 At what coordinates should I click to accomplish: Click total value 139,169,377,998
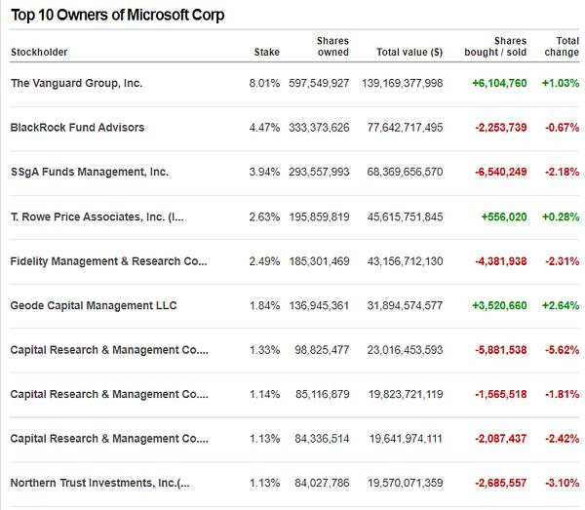(x=402, y=83)
